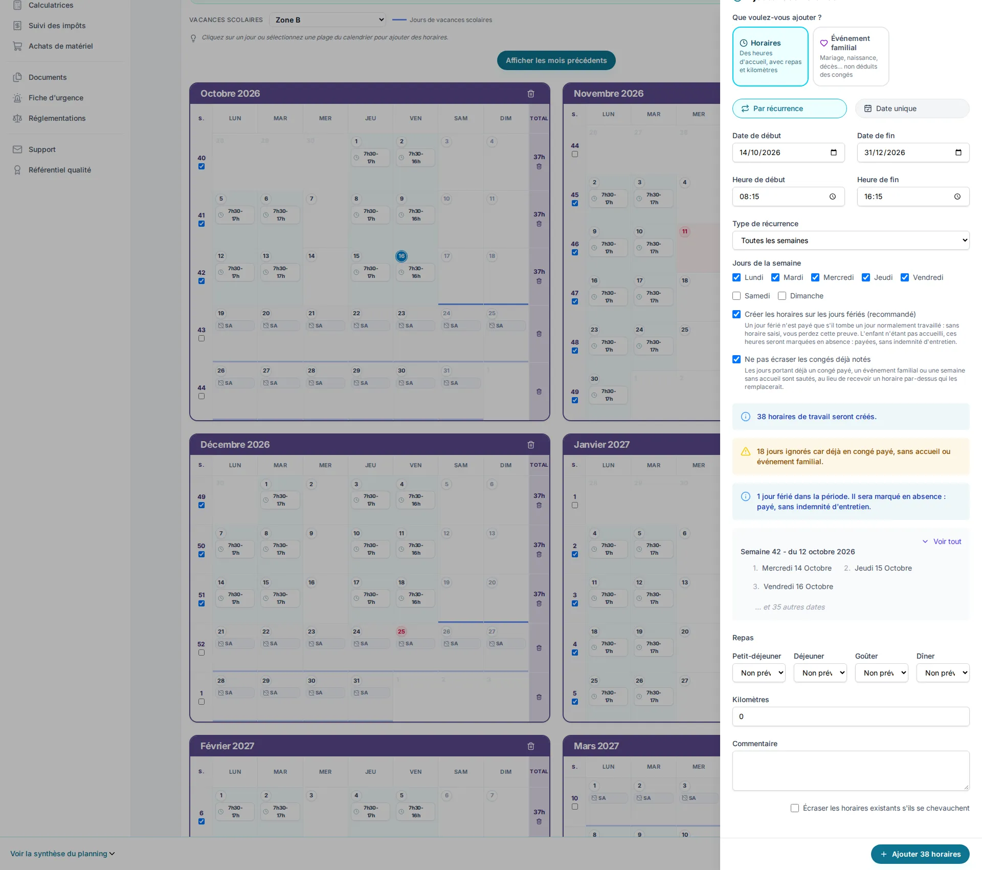Expand Voir tout dates list
982x870 pixels.
[942, 541]
